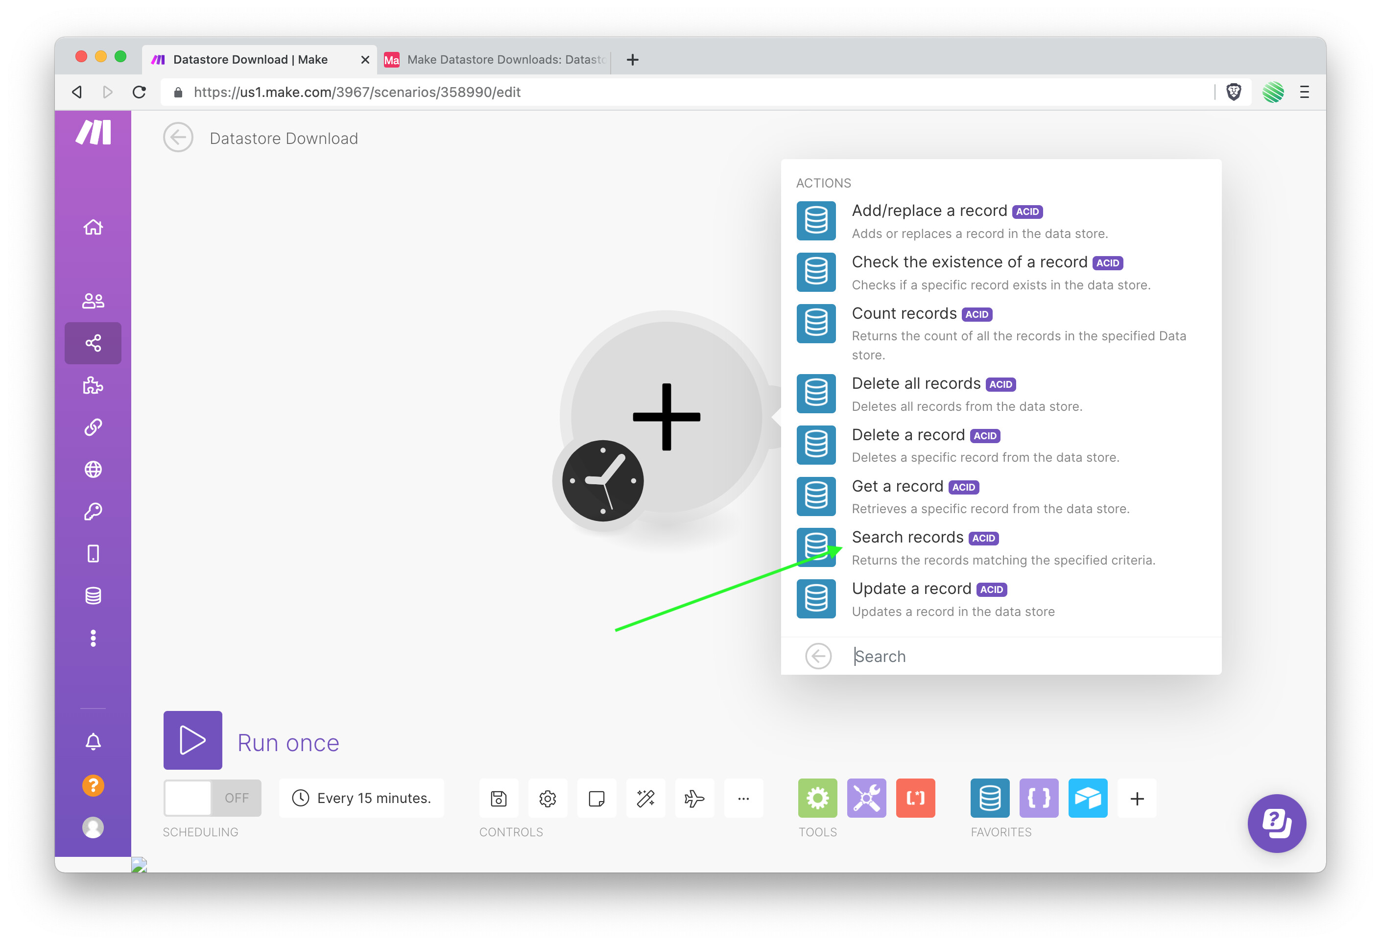The width and height of the screenshot is (1381, 945).
Task: Select the Search records action
Action: pos(907,538)
